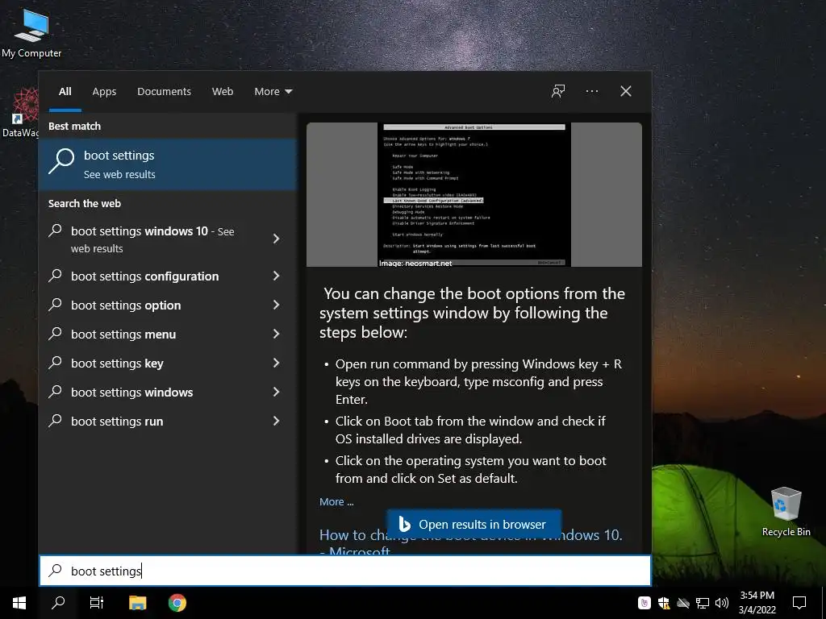
Task: Click magnifier icon inside the search box
Action: [56, 571]
